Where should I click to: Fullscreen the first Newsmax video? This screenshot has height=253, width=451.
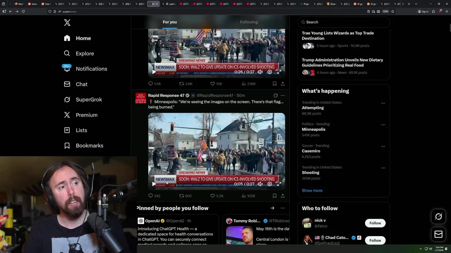point(279,72)
